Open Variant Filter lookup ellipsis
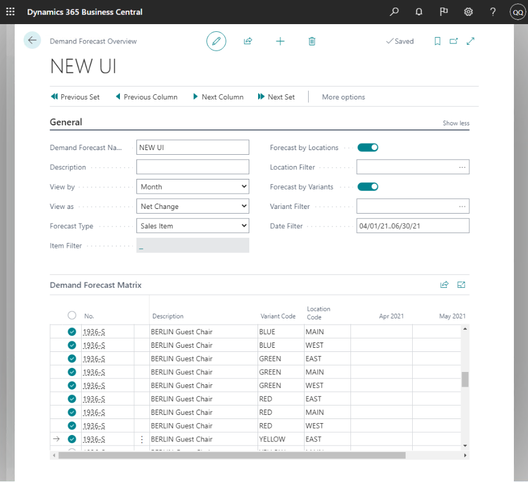Screen dimensions: 528x482 pos(462,207)
